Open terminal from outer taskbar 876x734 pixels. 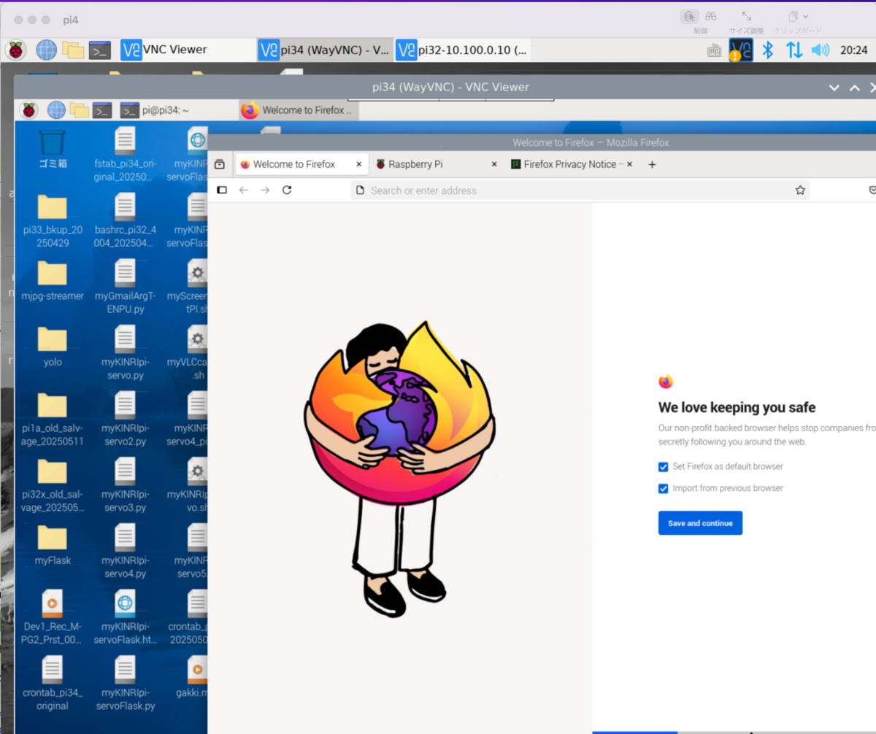pyautogui.click(x=99, y=50)
